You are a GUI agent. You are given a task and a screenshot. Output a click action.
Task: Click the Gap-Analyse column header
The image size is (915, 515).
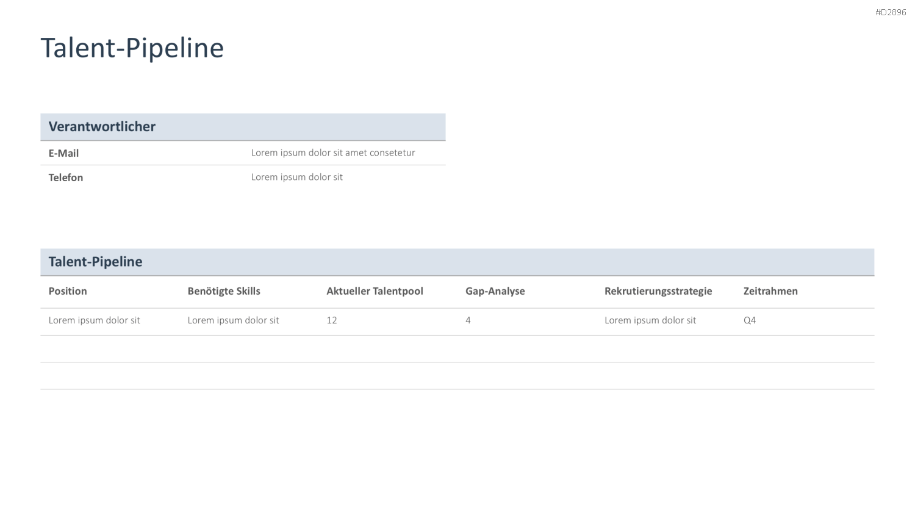coord(495,291)
